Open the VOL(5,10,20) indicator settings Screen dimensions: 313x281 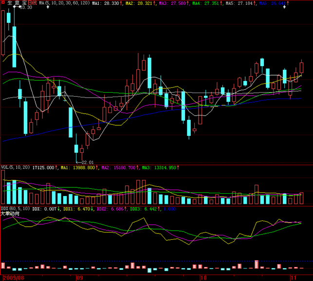tap(15, 167)
